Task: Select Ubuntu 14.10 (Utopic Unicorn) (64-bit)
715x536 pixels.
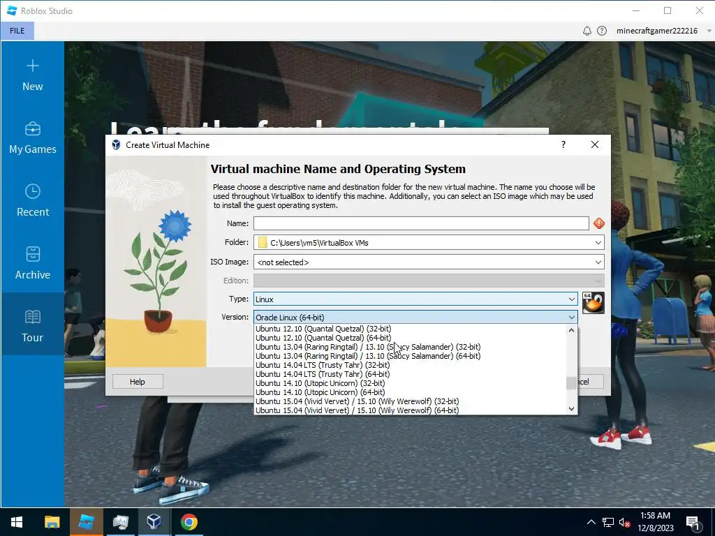Action: (x=320, y=392)
